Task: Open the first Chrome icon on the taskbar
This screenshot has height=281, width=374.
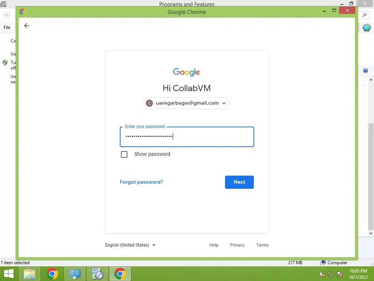Action: click(52, 274)
